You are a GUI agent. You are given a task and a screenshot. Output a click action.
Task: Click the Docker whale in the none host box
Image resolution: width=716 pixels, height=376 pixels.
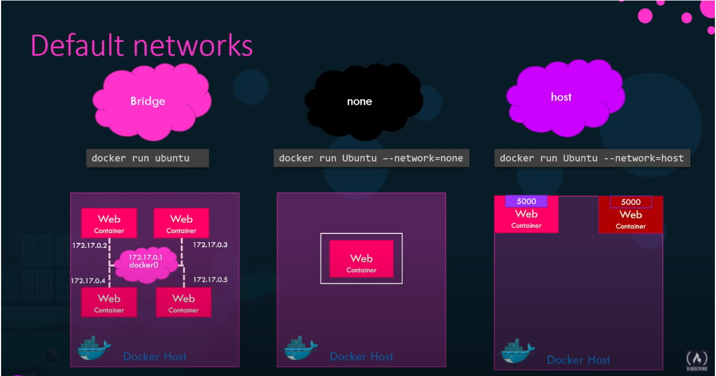click(301, 349)
